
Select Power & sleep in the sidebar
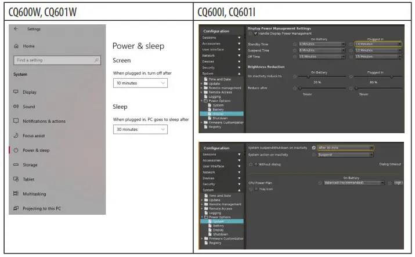(x=31, y=150)
